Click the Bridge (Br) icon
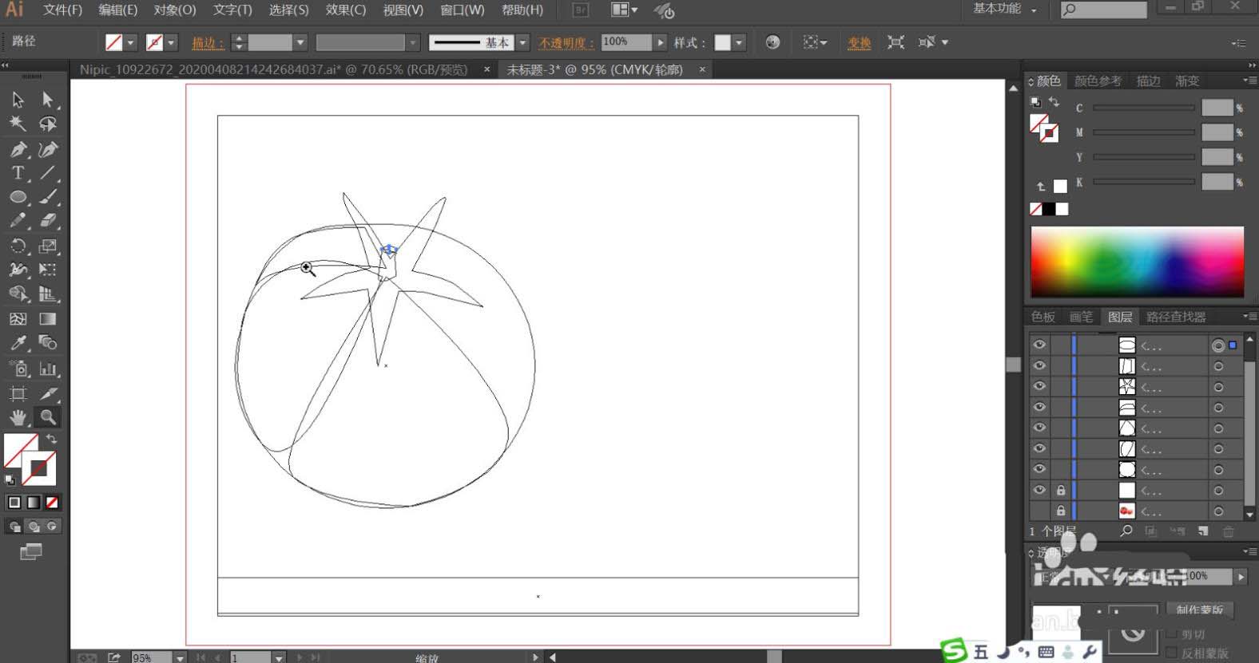 point(581,10)
